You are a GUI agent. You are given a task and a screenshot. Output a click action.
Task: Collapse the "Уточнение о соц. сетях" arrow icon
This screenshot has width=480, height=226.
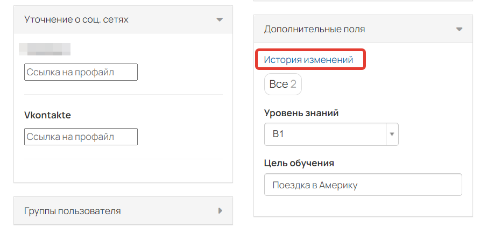[219, 19]
